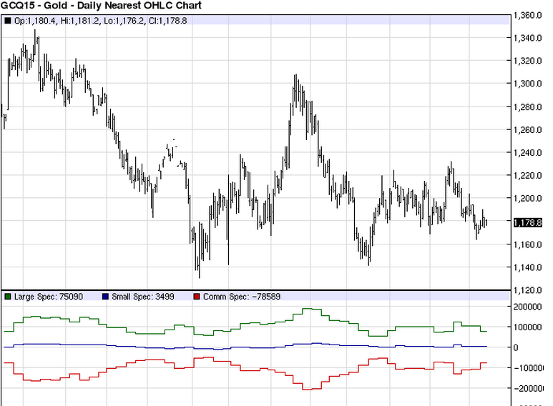This screenshot has width=553, height=406.
Task: Click the 1,240.0 price axis label
Action: tap(528, 153)
